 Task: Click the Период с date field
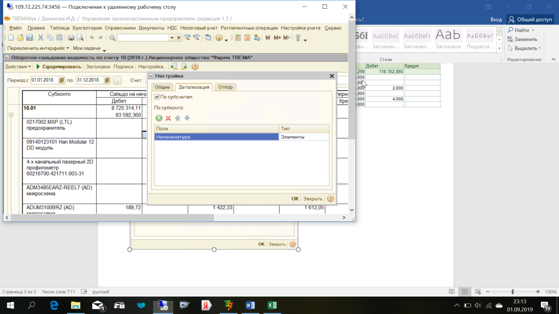(x=44, y=80)
